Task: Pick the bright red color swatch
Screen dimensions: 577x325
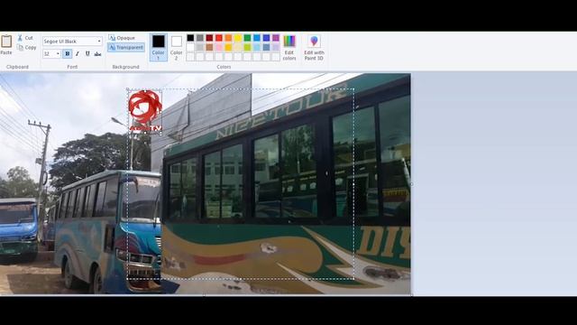Action: click(219, 38)
